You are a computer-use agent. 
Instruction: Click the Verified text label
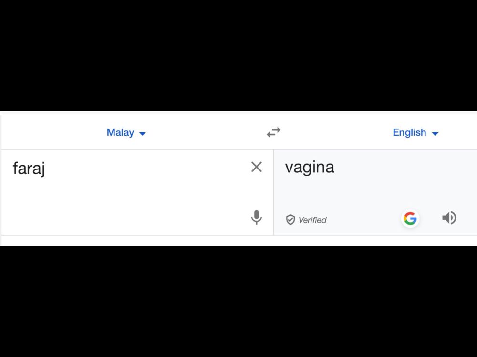312,220
